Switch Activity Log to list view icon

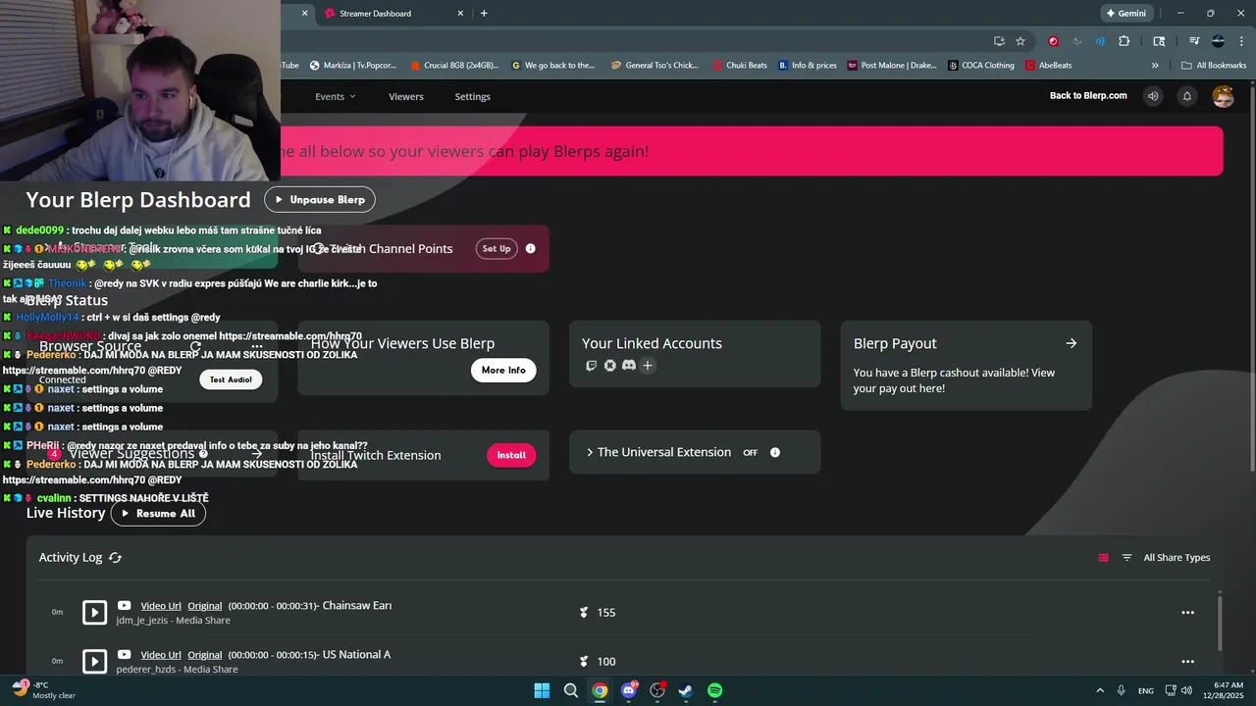click(1103, 558)
